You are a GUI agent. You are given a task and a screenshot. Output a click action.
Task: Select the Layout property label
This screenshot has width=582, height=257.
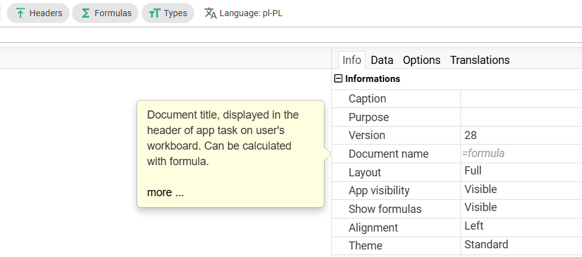tap(364, 173)
